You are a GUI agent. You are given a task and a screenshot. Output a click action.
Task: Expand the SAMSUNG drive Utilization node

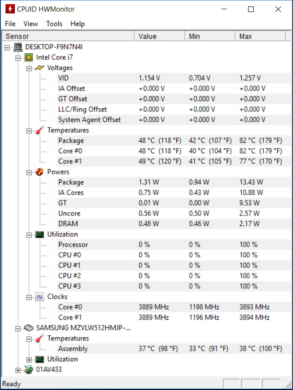click(x=29, y=359)
